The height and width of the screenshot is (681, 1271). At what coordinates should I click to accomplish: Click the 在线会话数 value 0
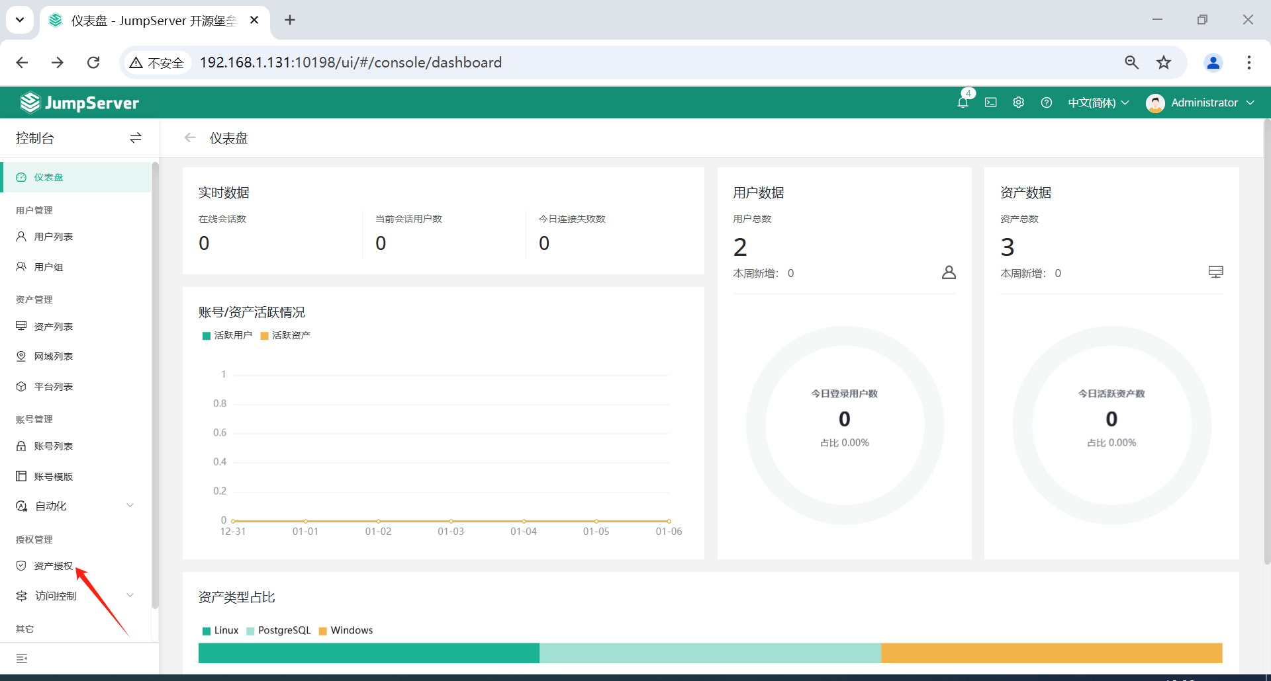coord(204,243)
